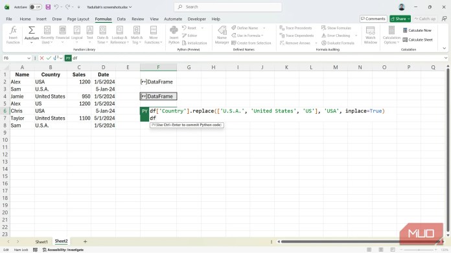This screenshot has width=451, height=253.
Task: Click Create from Selection
Action: click(251, 43)
